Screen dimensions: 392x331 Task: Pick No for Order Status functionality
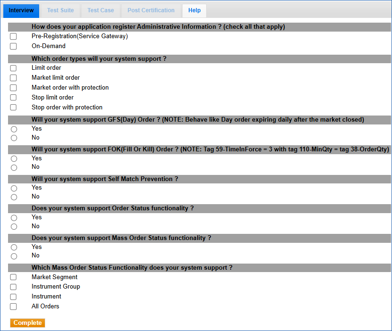coord(14,227)
